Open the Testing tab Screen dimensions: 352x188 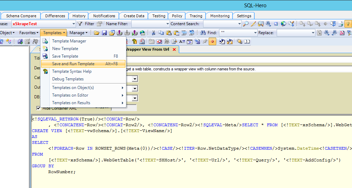tap(159, 16)
